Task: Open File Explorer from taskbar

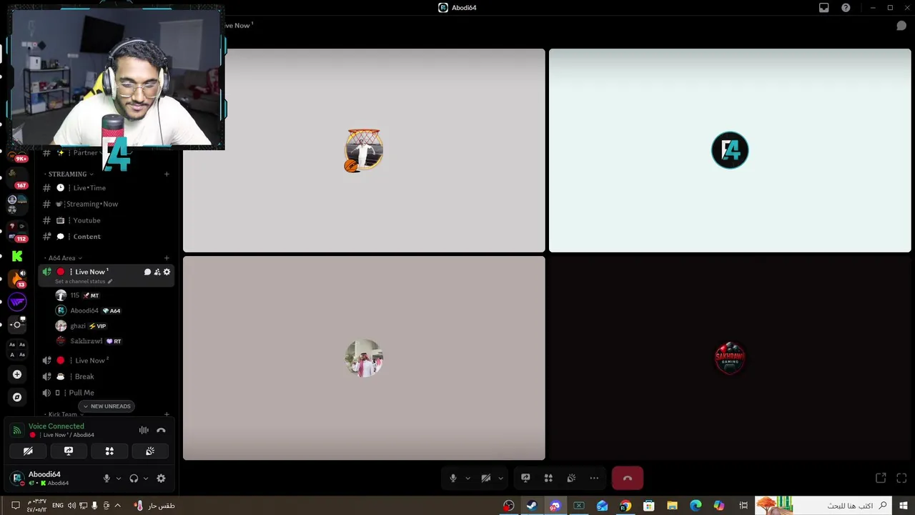Action: click(x=672, y=506)
